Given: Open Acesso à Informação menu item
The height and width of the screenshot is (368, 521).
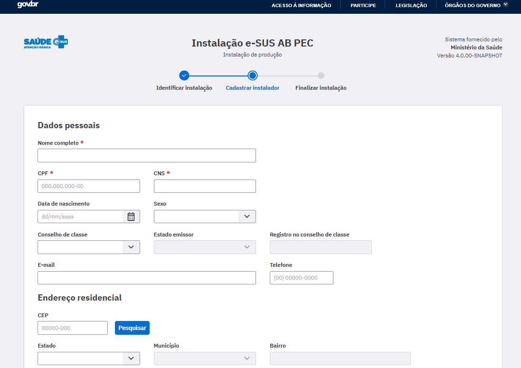Looking at the screenshot, I should pos(302,5).
